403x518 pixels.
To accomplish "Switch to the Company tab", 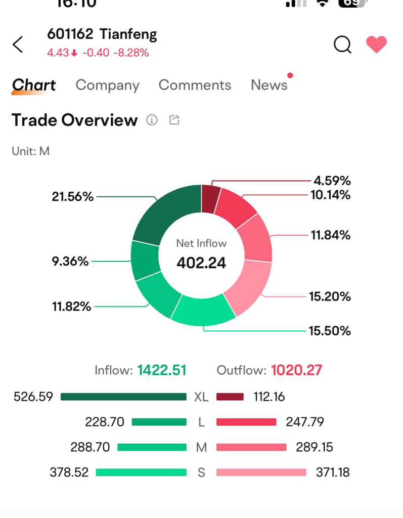I will click(x=107, y=85).
